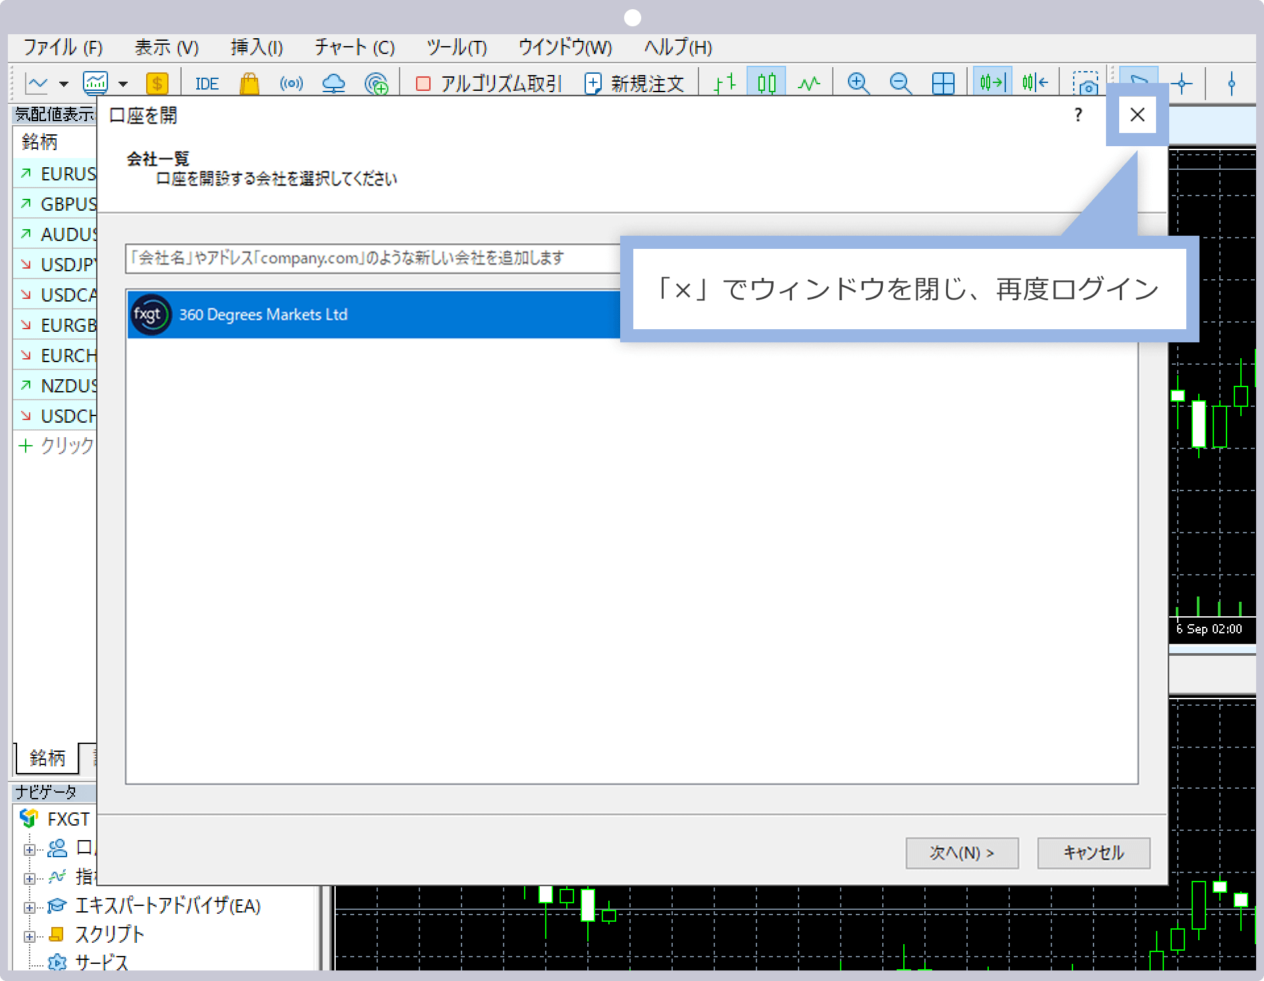Viewport: 1264px width, 981px height.
Task: Click the screenshot camera icon
Action: 1086,84
